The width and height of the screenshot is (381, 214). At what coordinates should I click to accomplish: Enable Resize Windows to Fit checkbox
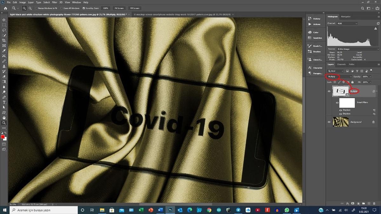click(x=36, y=8)
